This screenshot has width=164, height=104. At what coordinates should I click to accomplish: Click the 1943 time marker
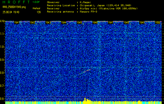pos(48,23)
